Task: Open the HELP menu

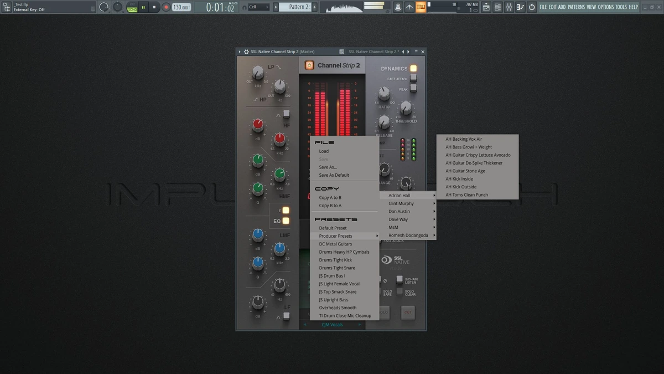Action: click(634, 7)
